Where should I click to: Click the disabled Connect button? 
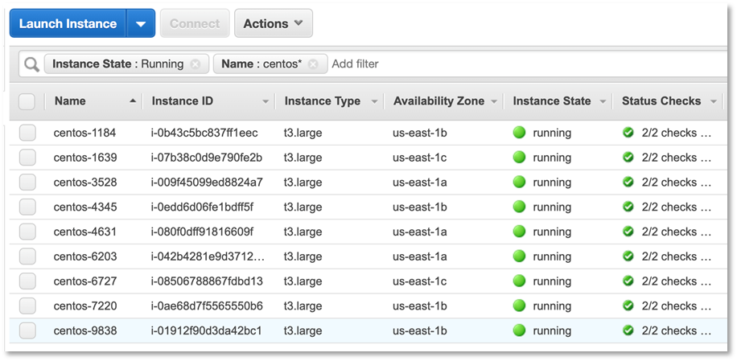pyautogui.click(x=195, y=23)
